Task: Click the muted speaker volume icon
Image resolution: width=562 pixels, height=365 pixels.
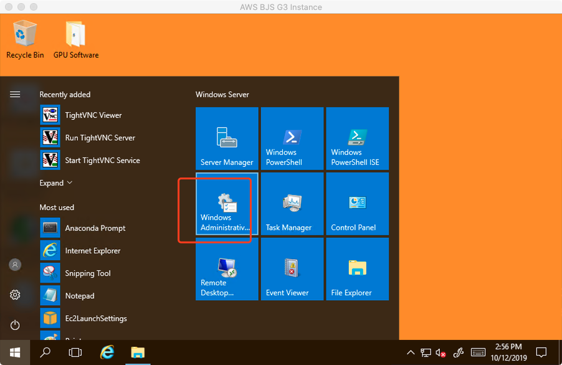Action: pos(441,353)
